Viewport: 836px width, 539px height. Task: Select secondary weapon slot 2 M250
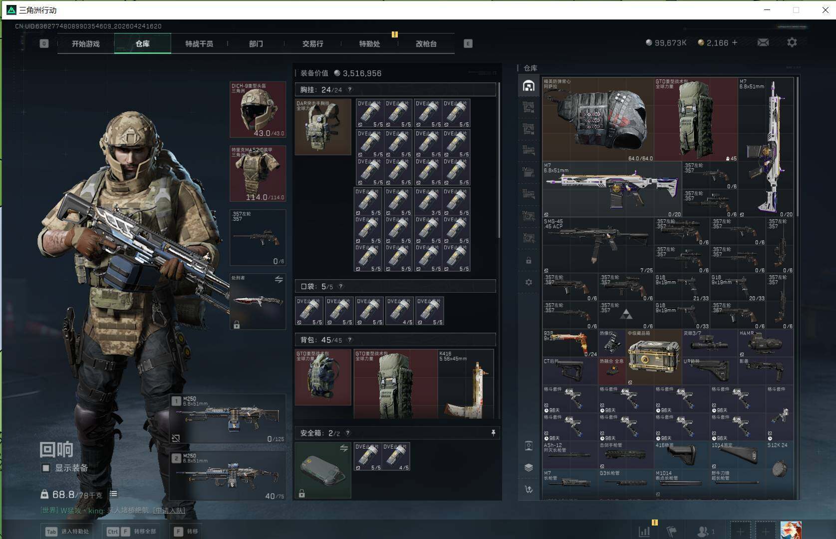pos(228,476)
